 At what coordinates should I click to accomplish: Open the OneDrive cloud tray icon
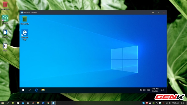(150, 103)
